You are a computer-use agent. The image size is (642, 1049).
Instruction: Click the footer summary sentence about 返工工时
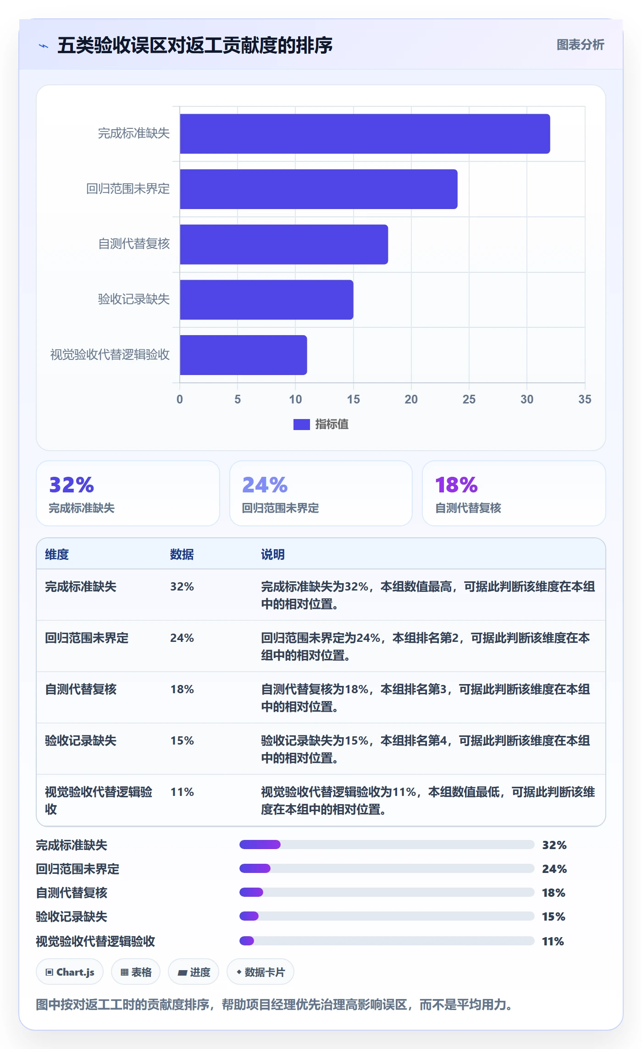pyautogui.click(x=274, y=1005)
